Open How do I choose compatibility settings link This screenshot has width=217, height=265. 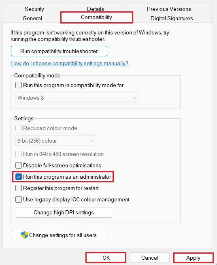(70, 63)
